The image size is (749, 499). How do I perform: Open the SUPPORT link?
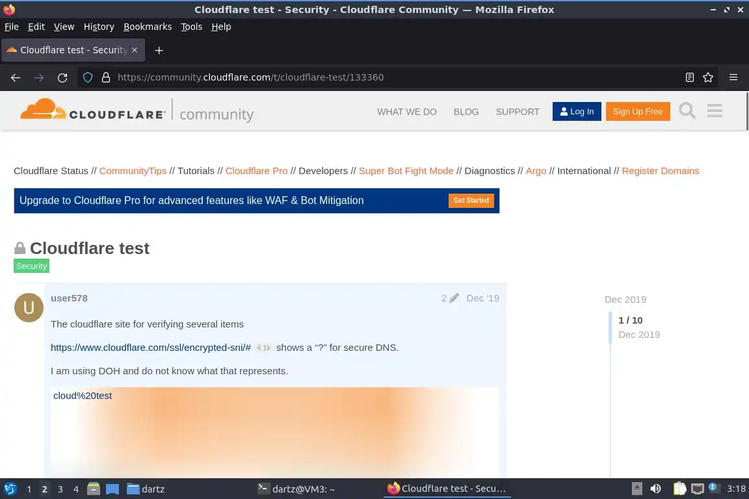point(518,112)
